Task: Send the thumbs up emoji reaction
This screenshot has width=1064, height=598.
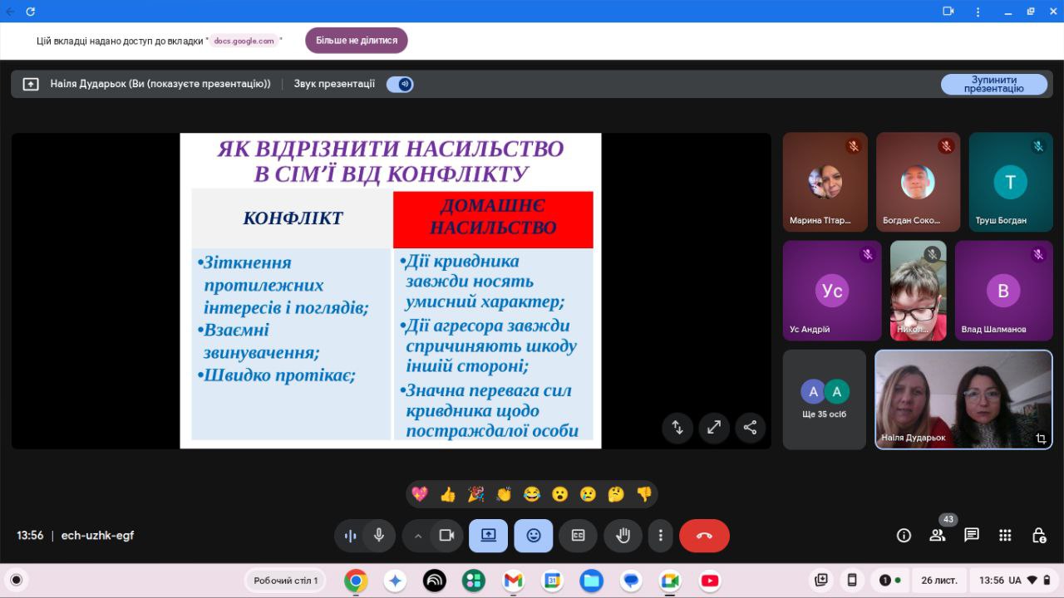Action: point(448,494)
